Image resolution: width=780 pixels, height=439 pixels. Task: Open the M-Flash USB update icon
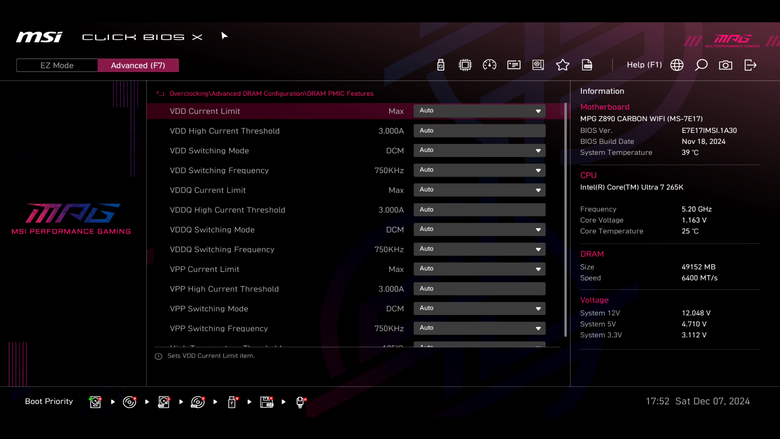coord(441,65)
